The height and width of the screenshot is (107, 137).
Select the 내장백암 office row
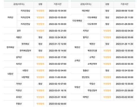click(42, 77)
